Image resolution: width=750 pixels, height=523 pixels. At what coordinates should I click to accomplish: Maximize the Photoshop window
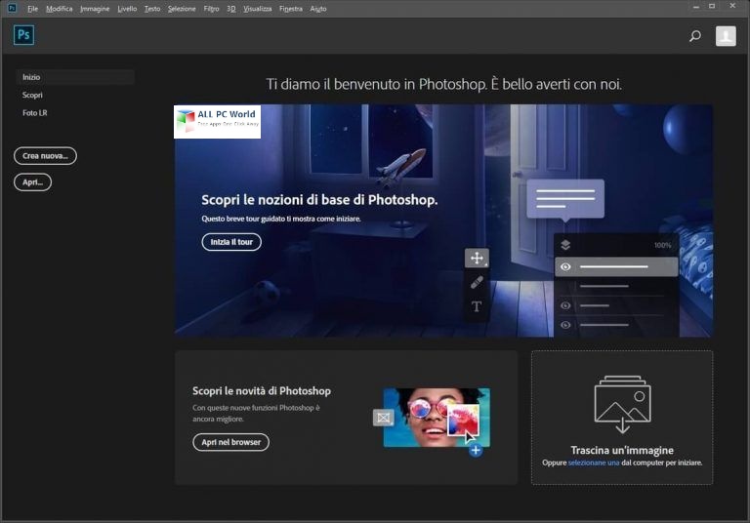pos(712,6)
